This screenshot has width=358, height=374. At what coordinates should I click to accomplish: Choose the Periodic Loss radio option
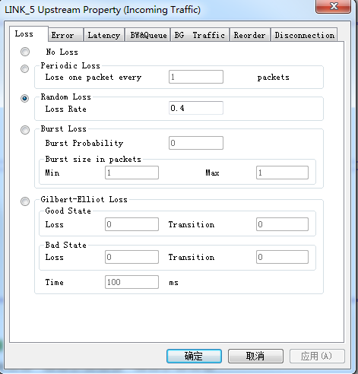[x=25, y=68]
